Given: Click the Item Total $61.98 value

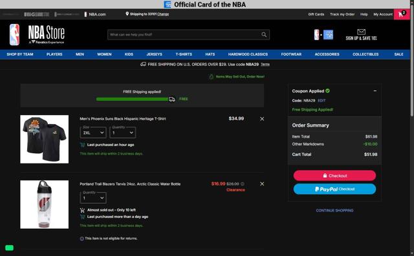Looking at the screenshot, I should (371, 136).
